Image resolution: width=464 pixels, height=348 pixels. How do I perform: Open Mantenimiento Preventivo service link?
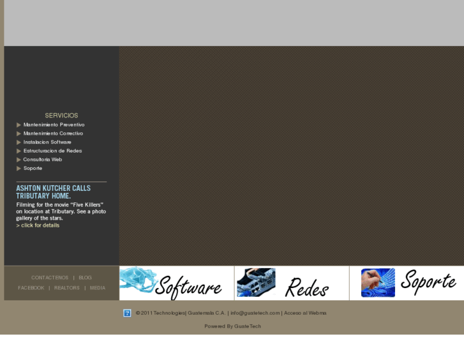click(54, 125)
